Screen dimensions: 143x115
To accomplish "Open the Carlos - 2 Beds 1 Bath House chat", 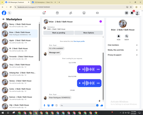I will pos(19,90).
